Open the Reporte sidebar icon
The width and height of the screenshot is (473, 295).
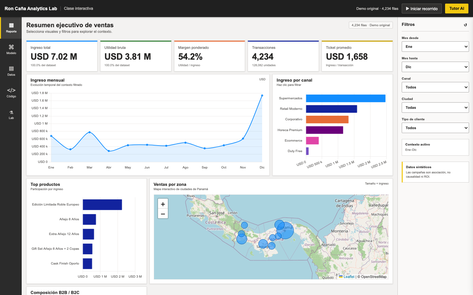11,28
